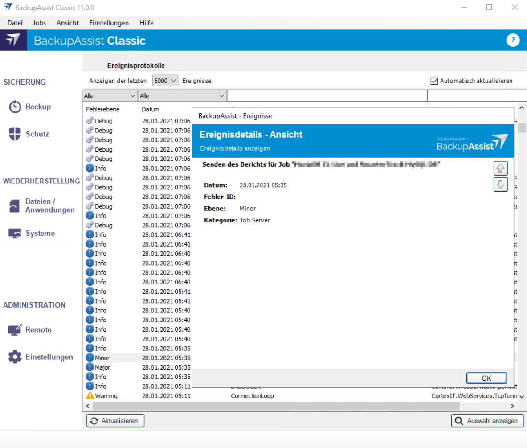Open the Schutz shield icon
Image resolution: width=527 pixels, height=448 pixels.
15,134
